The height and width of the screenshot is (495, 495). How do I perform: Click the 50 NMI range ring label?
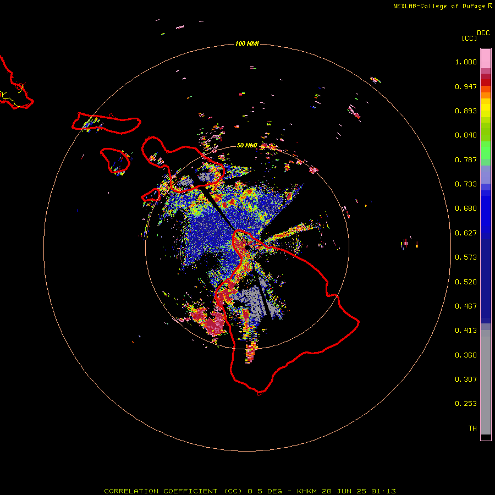point(247,145)
